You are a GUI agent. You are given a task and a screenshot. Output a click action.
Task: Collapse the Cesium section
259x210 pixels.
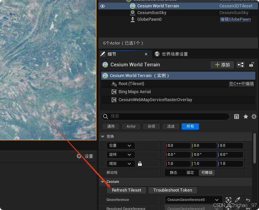pyautogui.click(x=103, y=182)
